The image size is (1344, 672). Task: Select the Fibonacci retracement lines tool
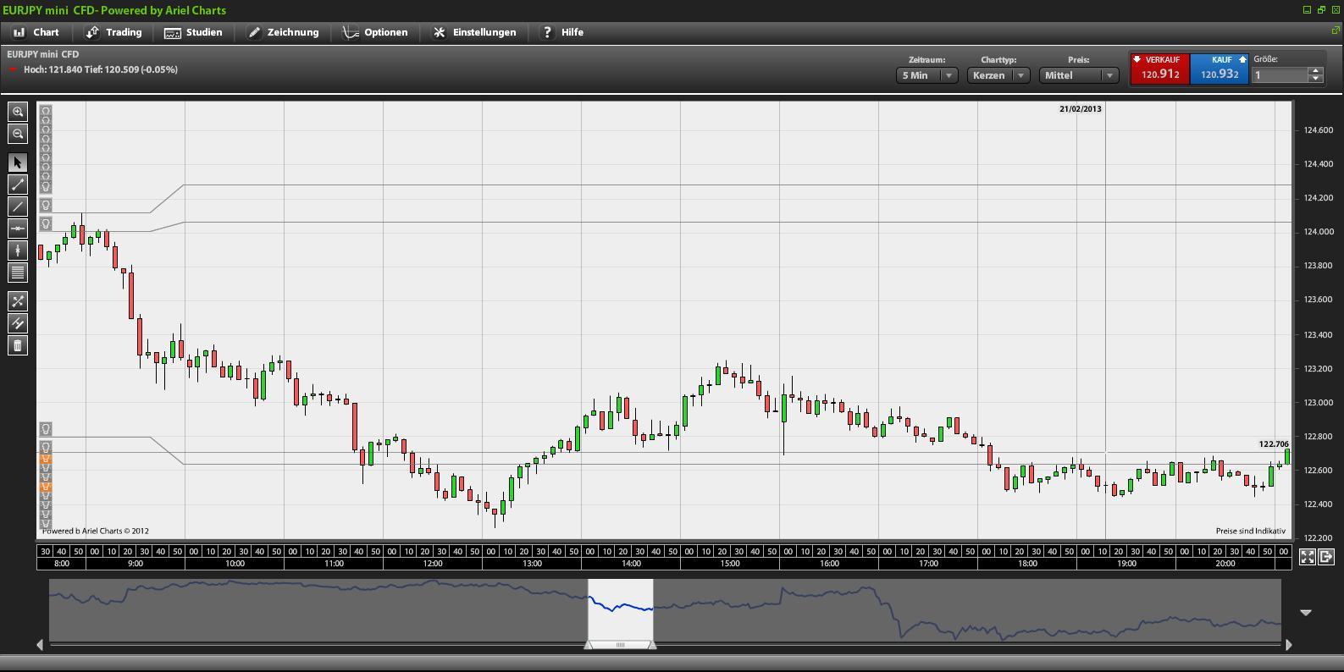click(x=18, y=273)
